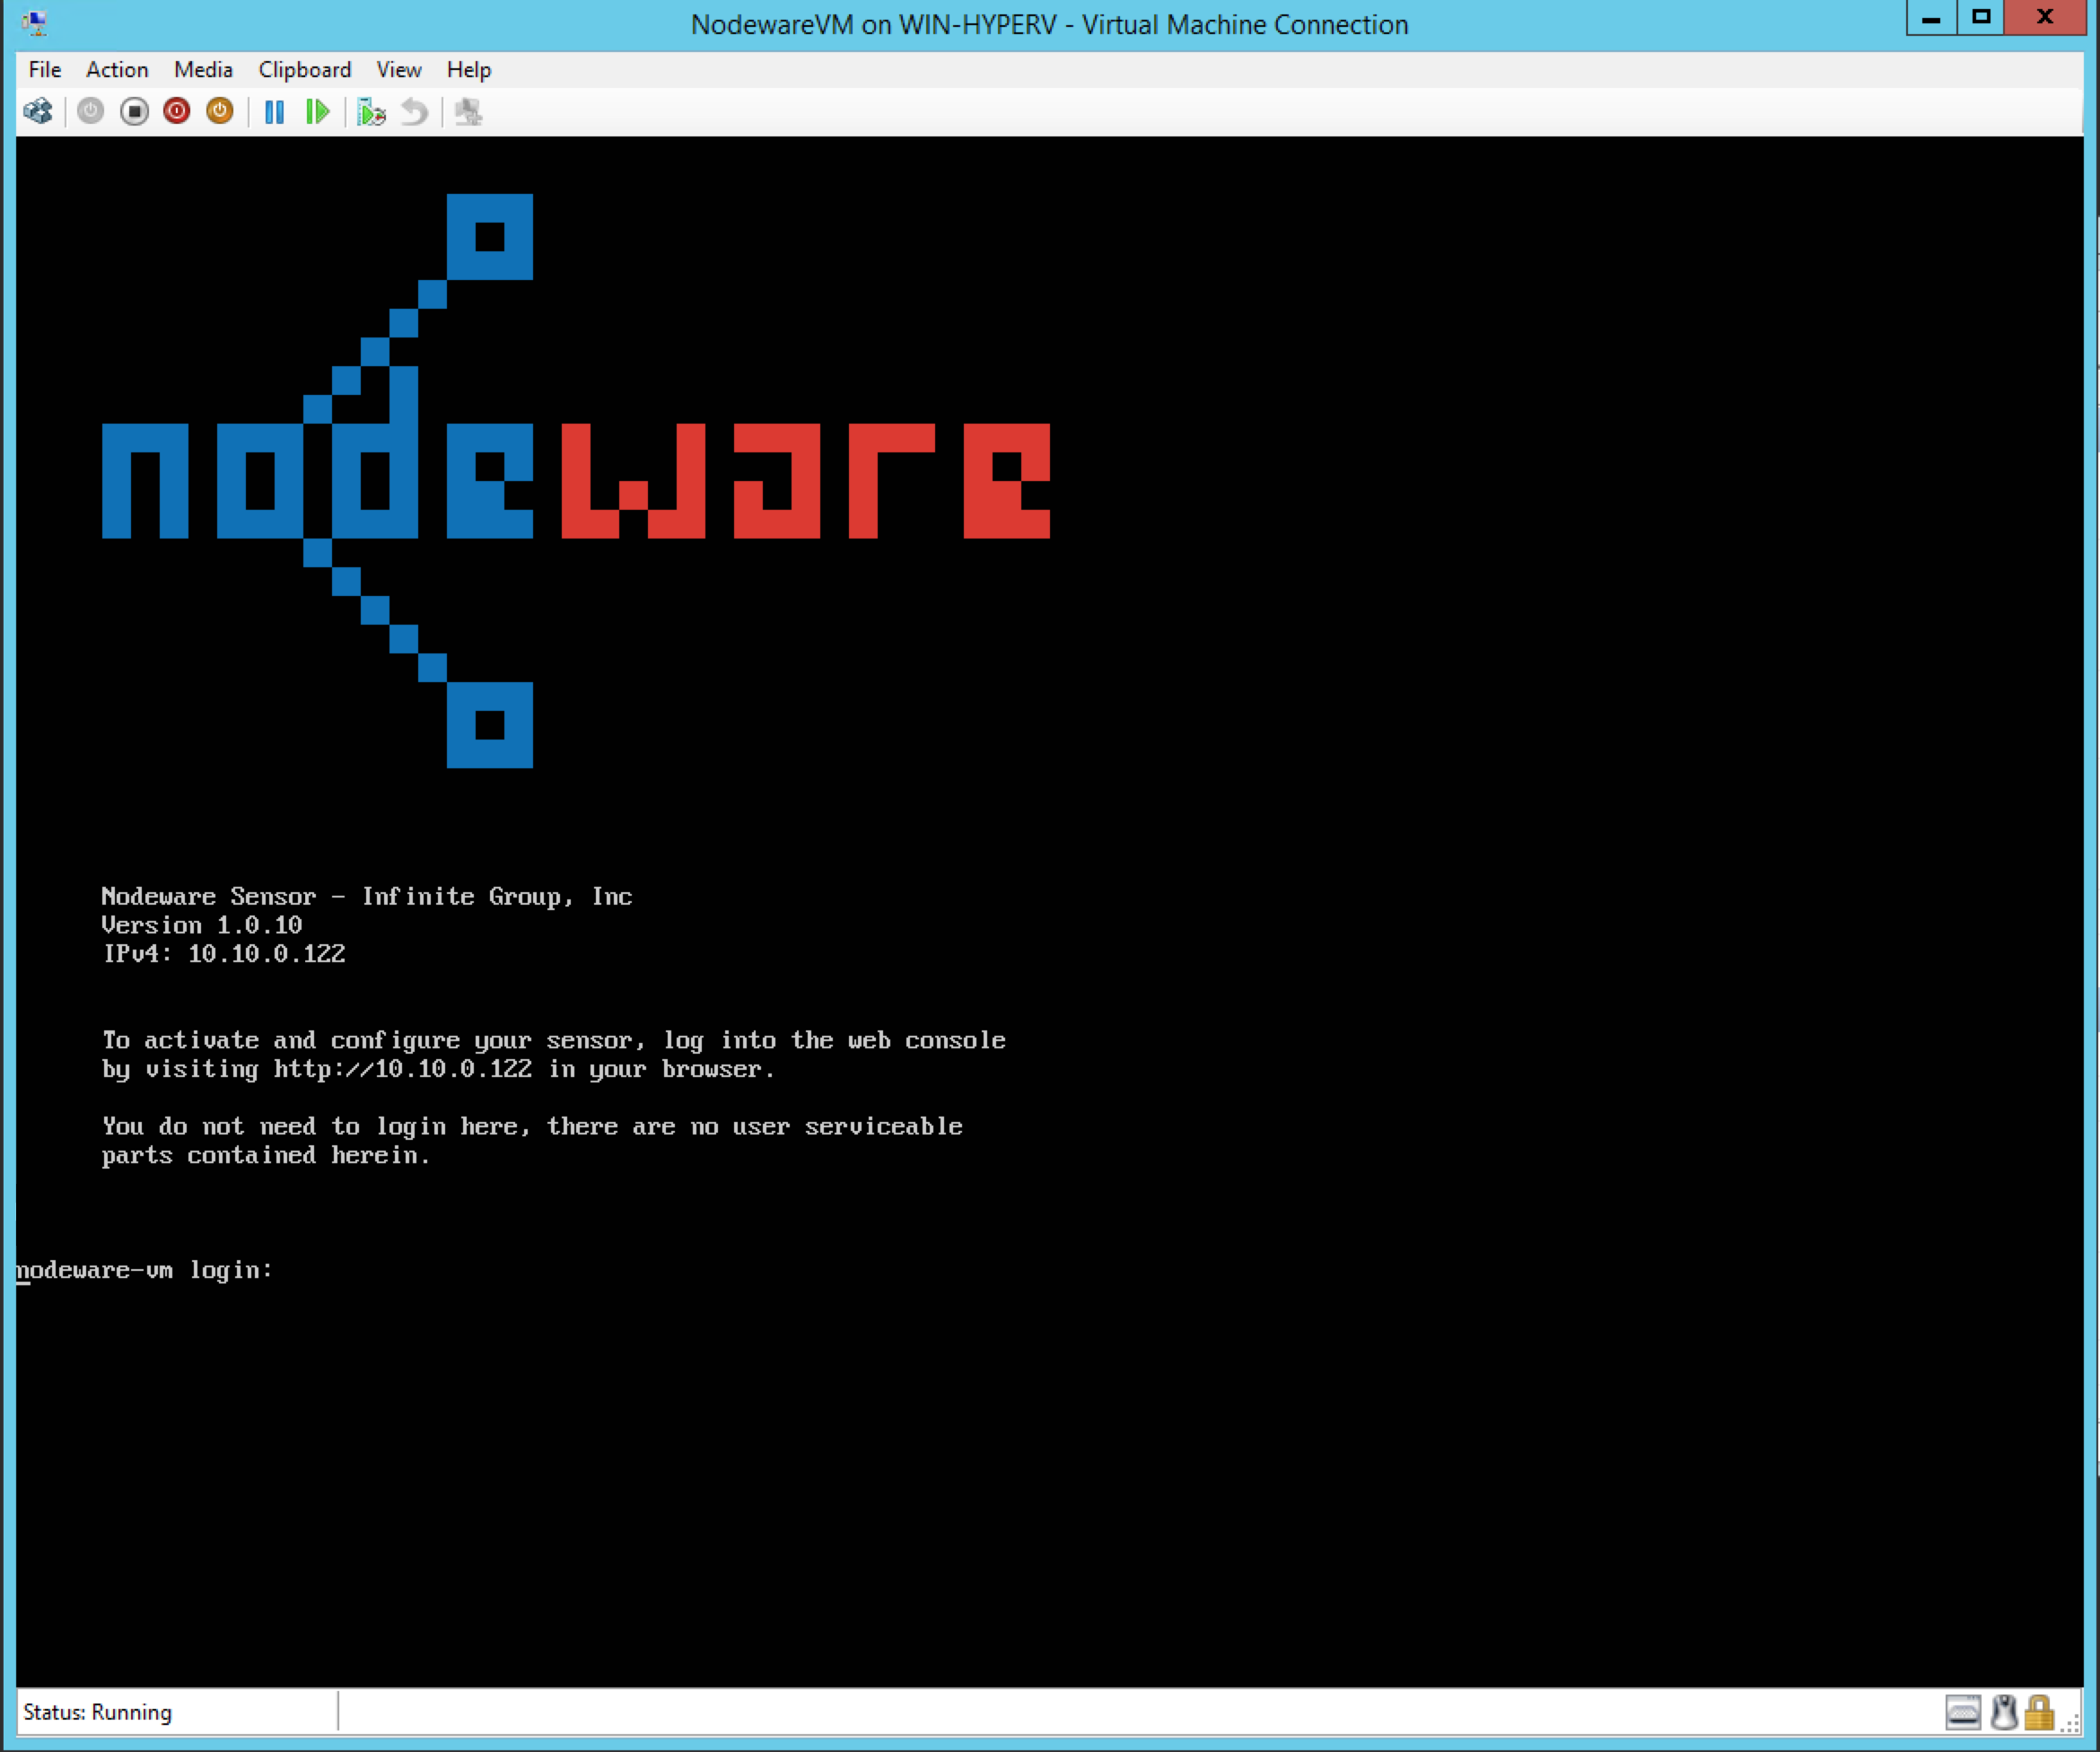Click the "To activate and configure your sensor" line
Image resolution: width=2100 pixels, height=1752 pixels.
pos(554,1041)
